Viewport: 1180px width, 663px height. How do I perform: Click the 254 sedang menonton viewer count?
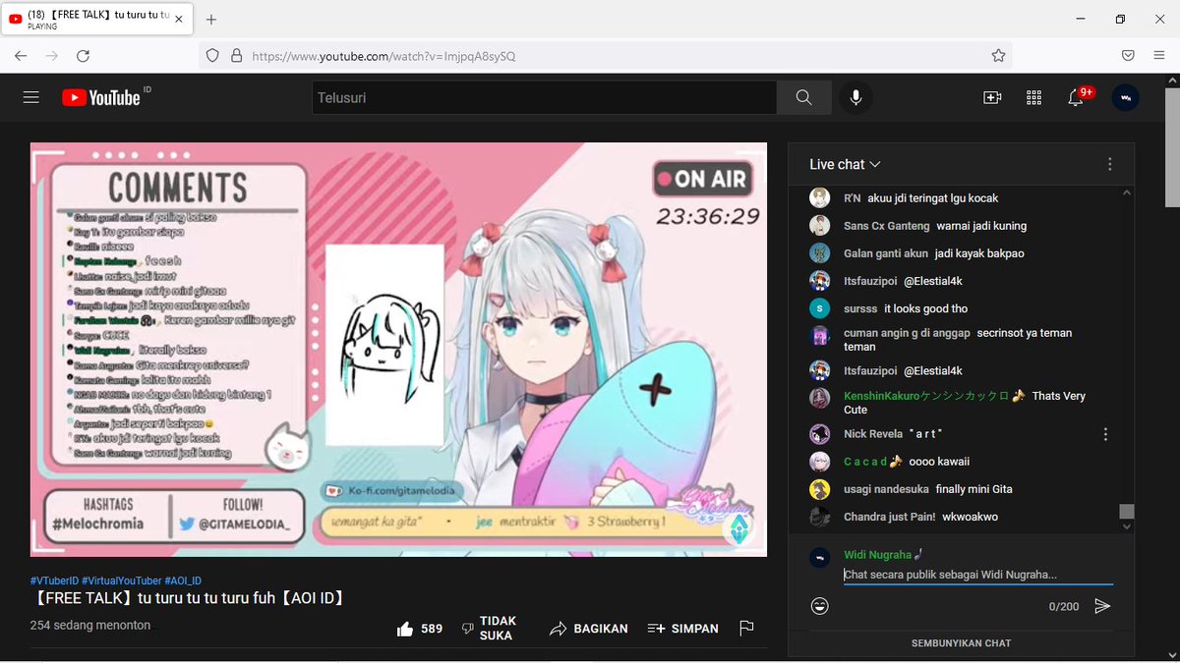pyautogui.click(x=92, y=625)
